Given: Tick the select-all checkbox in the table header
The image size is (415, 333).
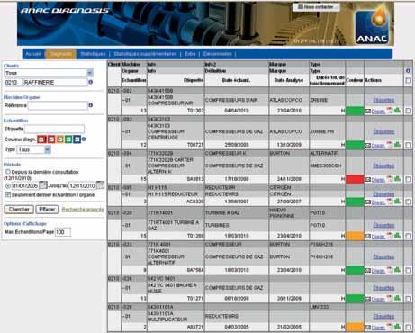Looking at the screenshot, I should [x=408, y=80].
